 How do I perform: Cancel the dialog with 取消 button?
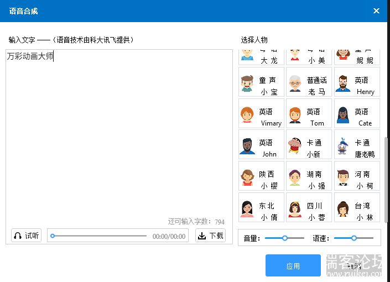pyautogui.click(x=354, y=265)
